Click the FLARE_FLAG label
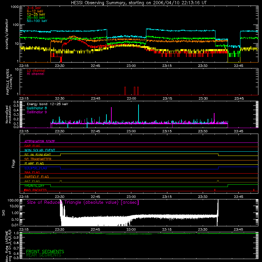The height and width of the screenshot is (262, 262). (x=34, y=163)
